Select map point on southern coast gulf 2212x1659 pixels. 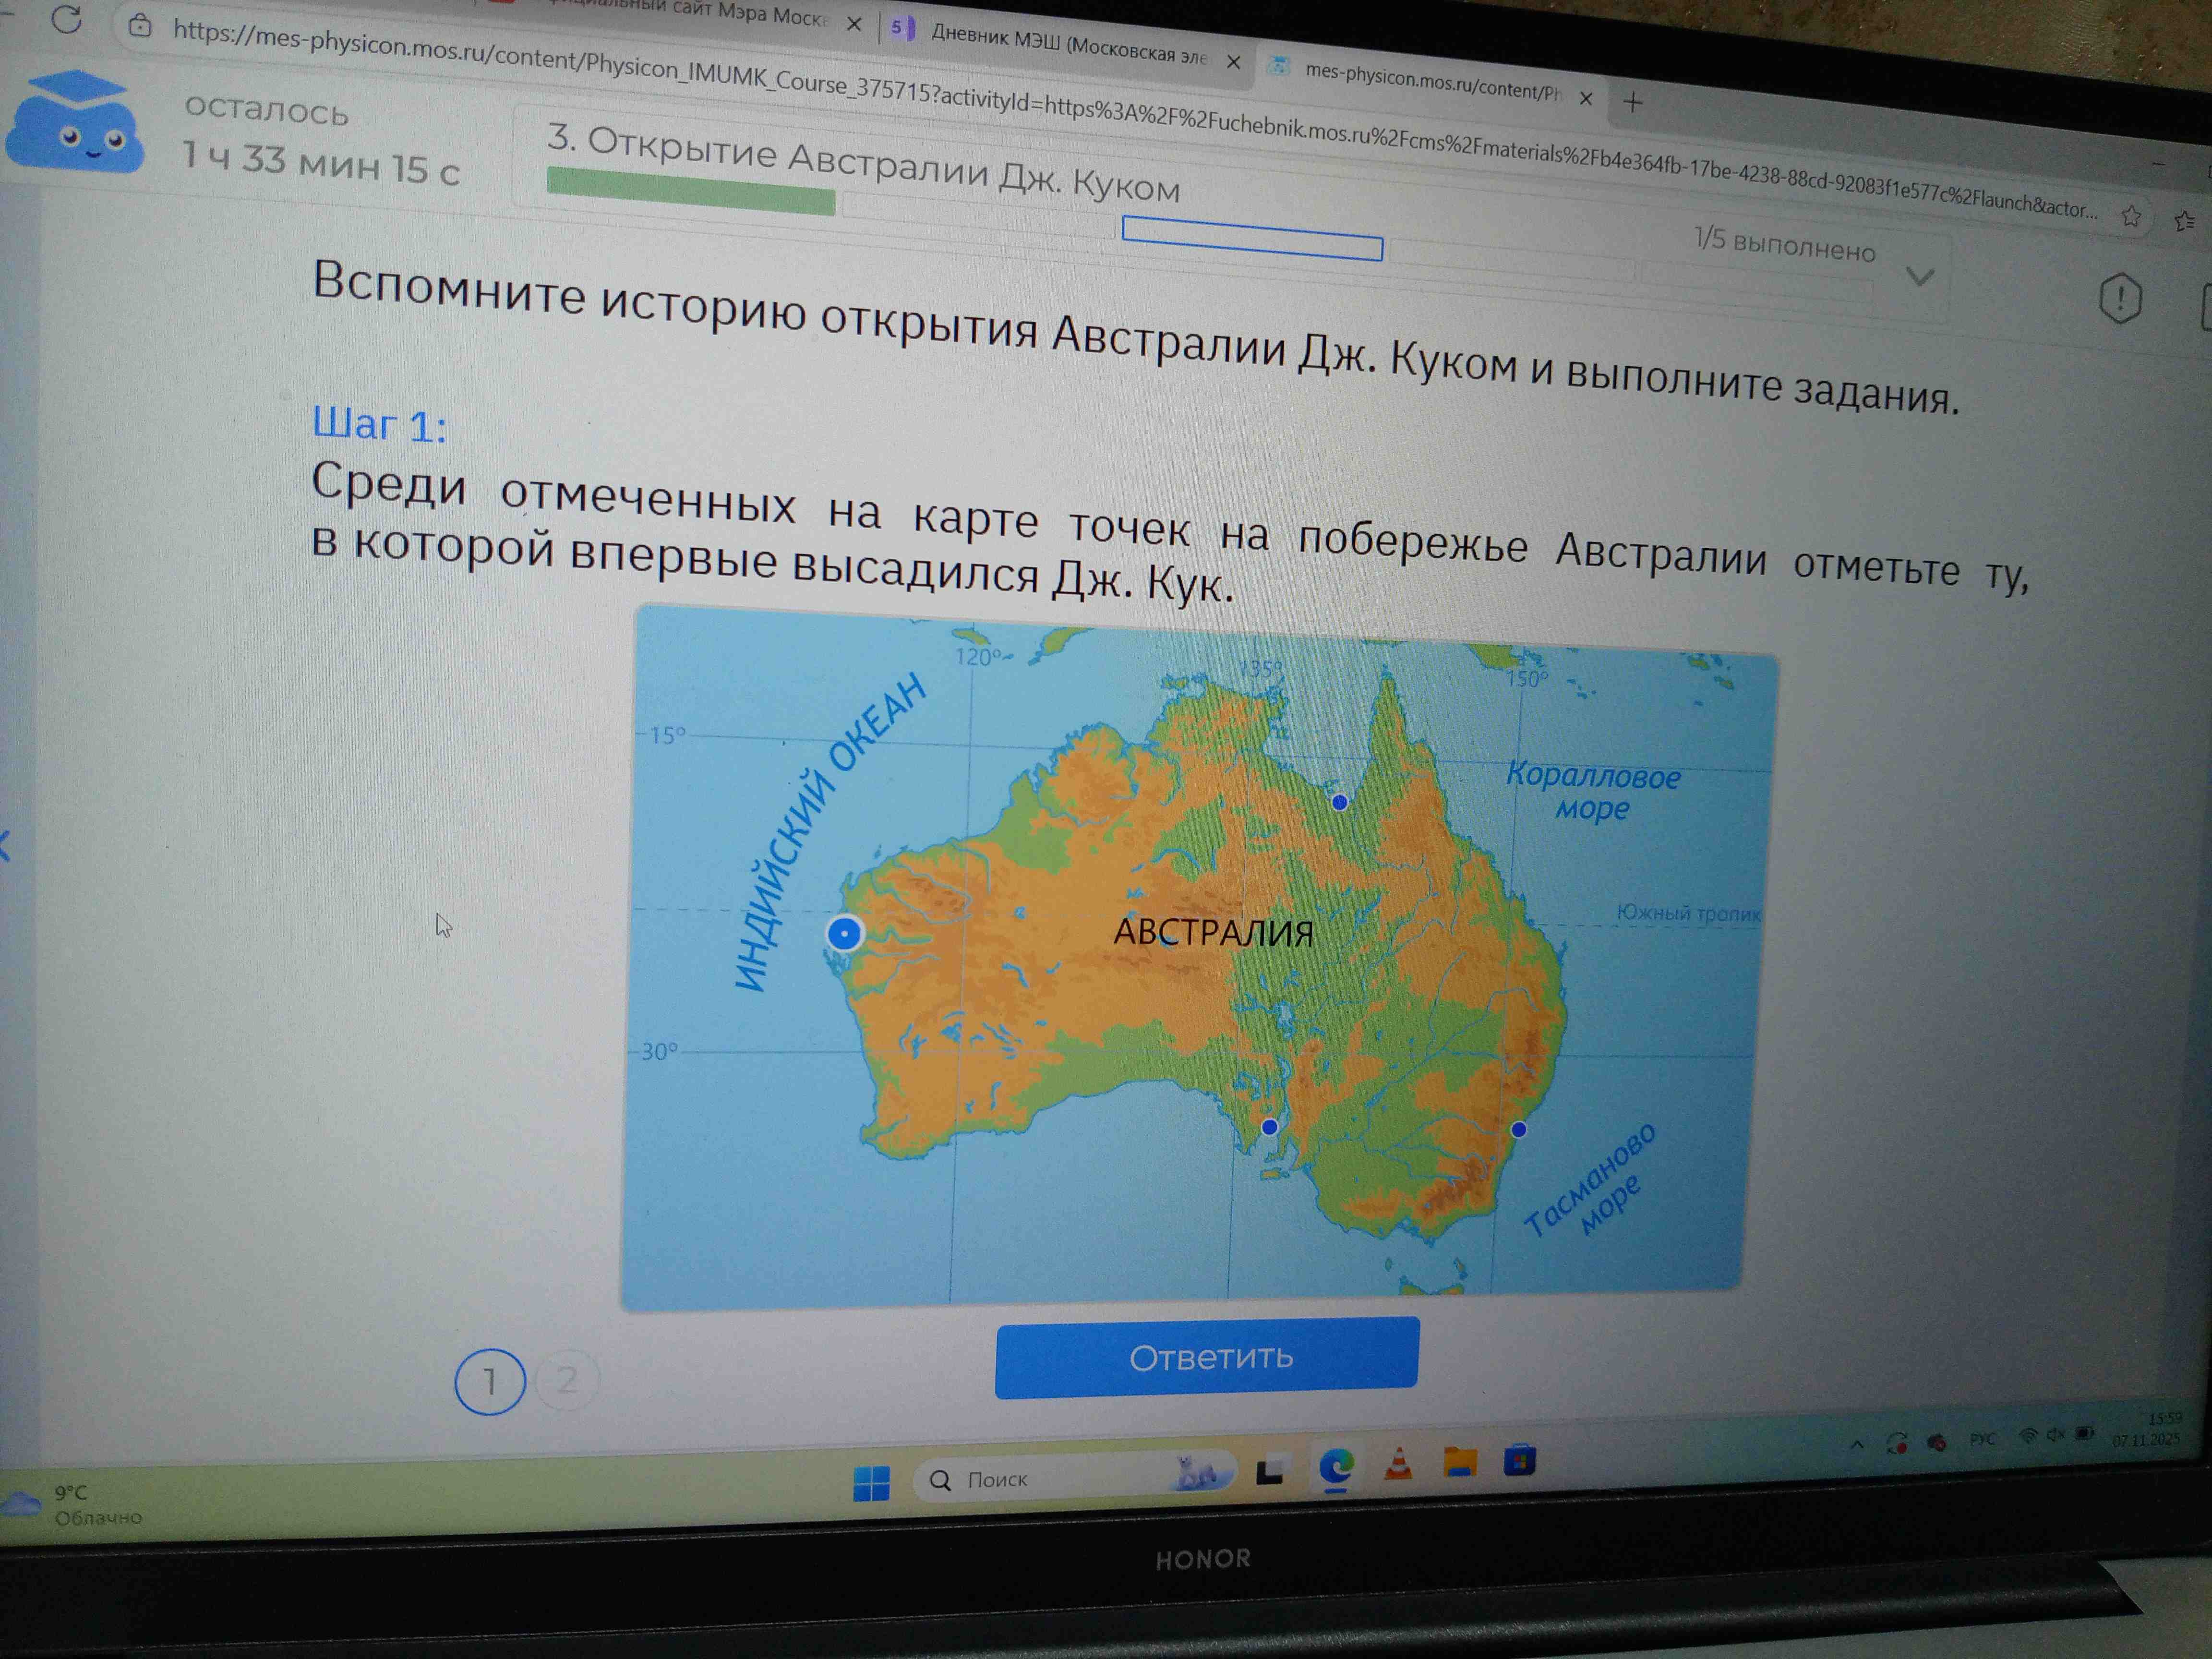pos(1269,1127)
